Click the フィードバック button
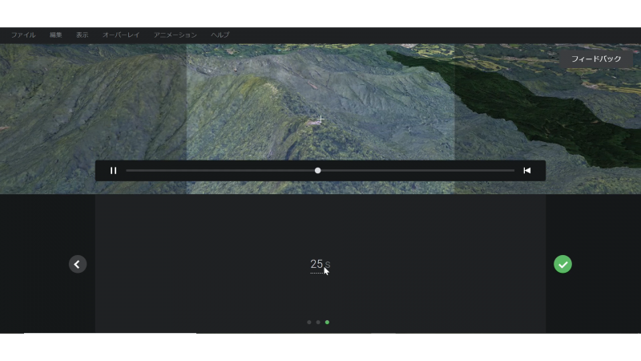The image size is (641, 361). pos(595,59)
